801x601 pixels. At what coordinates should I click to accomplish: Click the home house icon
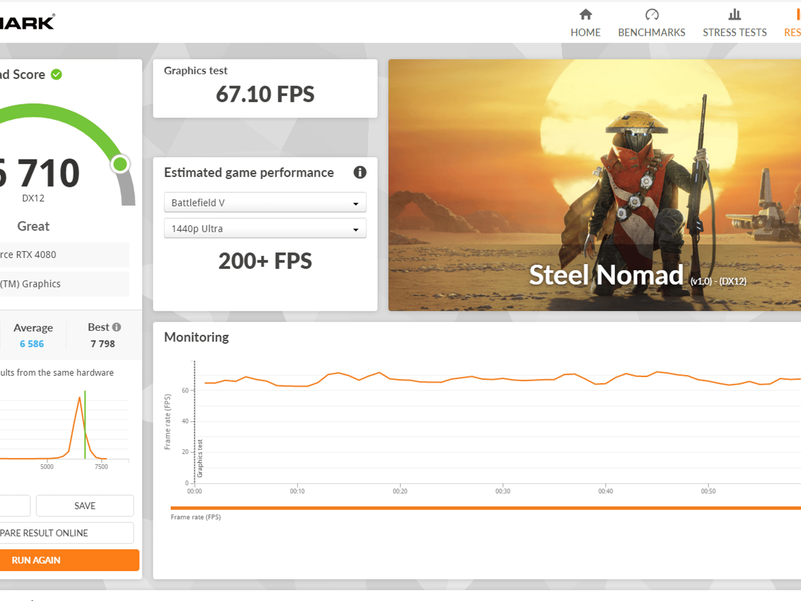(x=585, y=14)
